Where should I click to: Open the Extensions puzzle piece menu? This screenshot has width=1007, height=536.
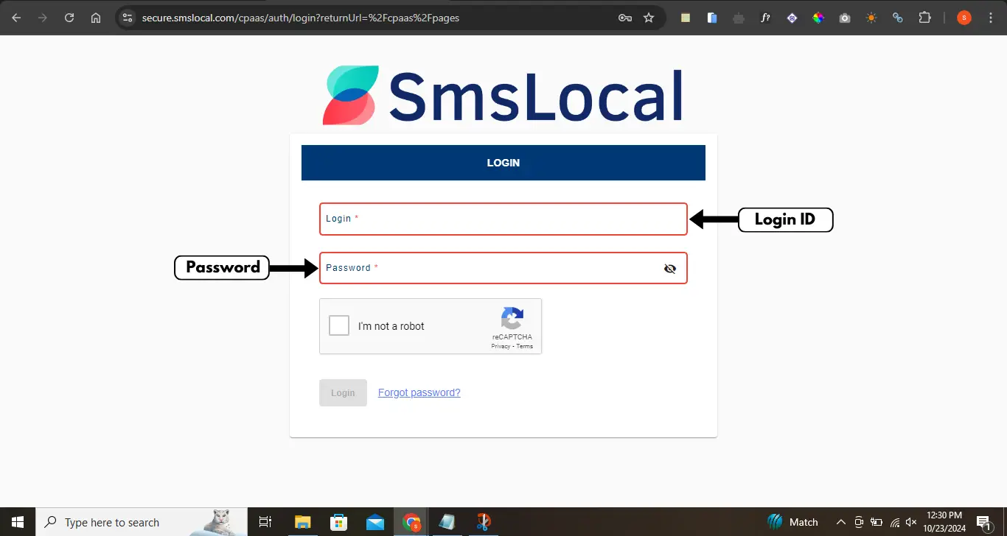(924, 18)
